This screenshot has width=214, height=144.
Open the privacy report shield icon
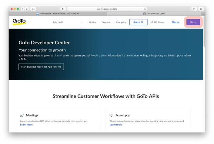[x=63, y=9]
